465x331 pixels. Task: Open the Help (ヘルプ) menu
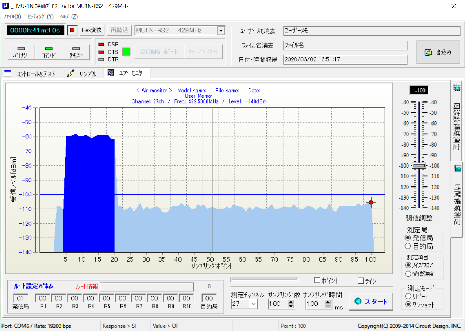[69, 16]
